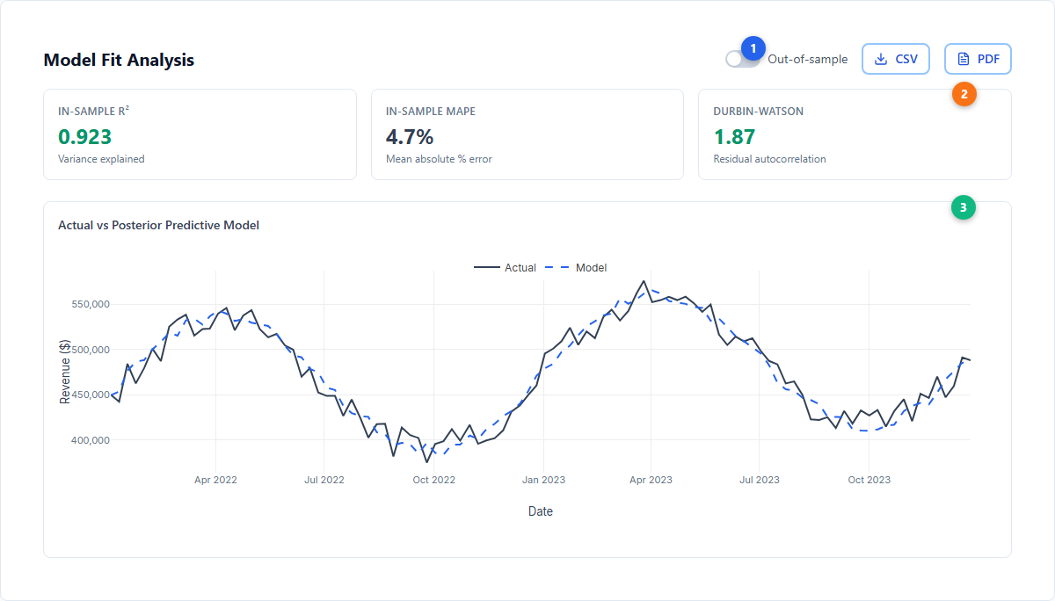Click the Variance explained caption
The image size is (1055, 601).
coord(101,159)
